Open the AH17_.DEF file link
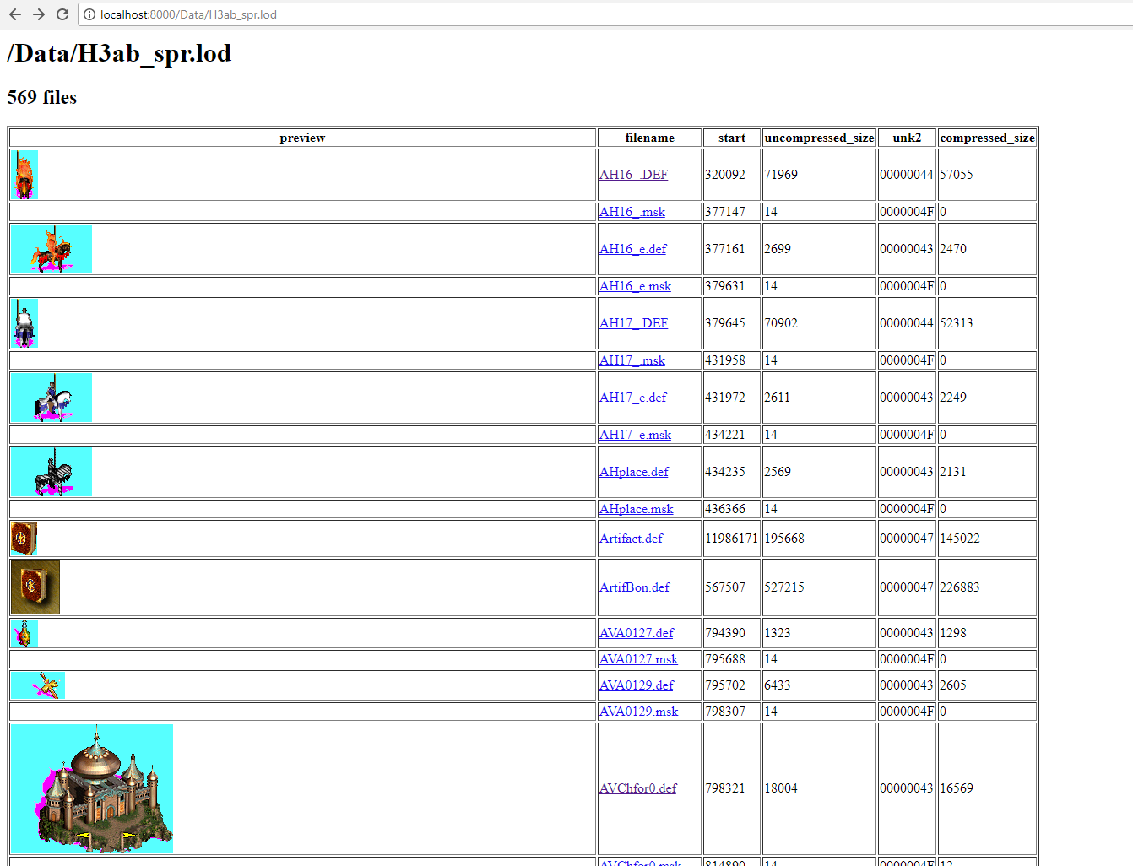Screen dimensions: 1133x866 pos(633,323)
